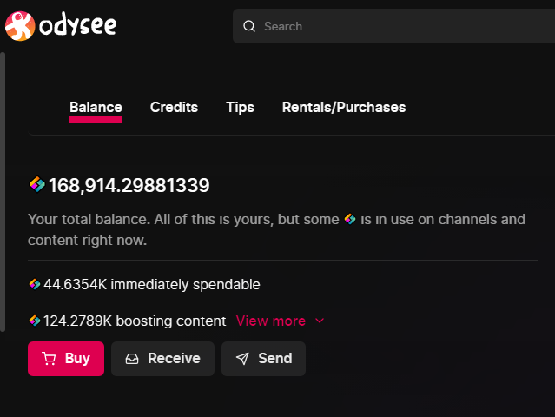Switch to the Credits tab

coord(174,107)
